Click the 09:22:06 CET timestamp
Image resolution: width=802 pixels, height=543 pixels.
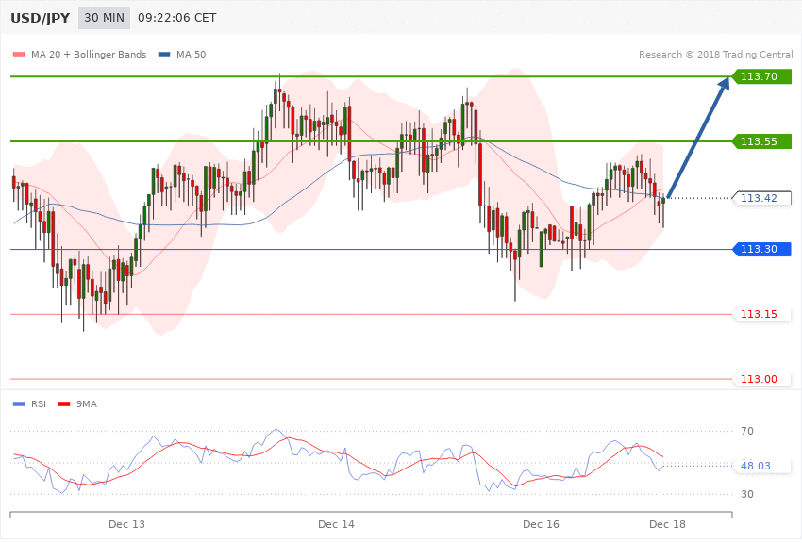tap(177, 18)
